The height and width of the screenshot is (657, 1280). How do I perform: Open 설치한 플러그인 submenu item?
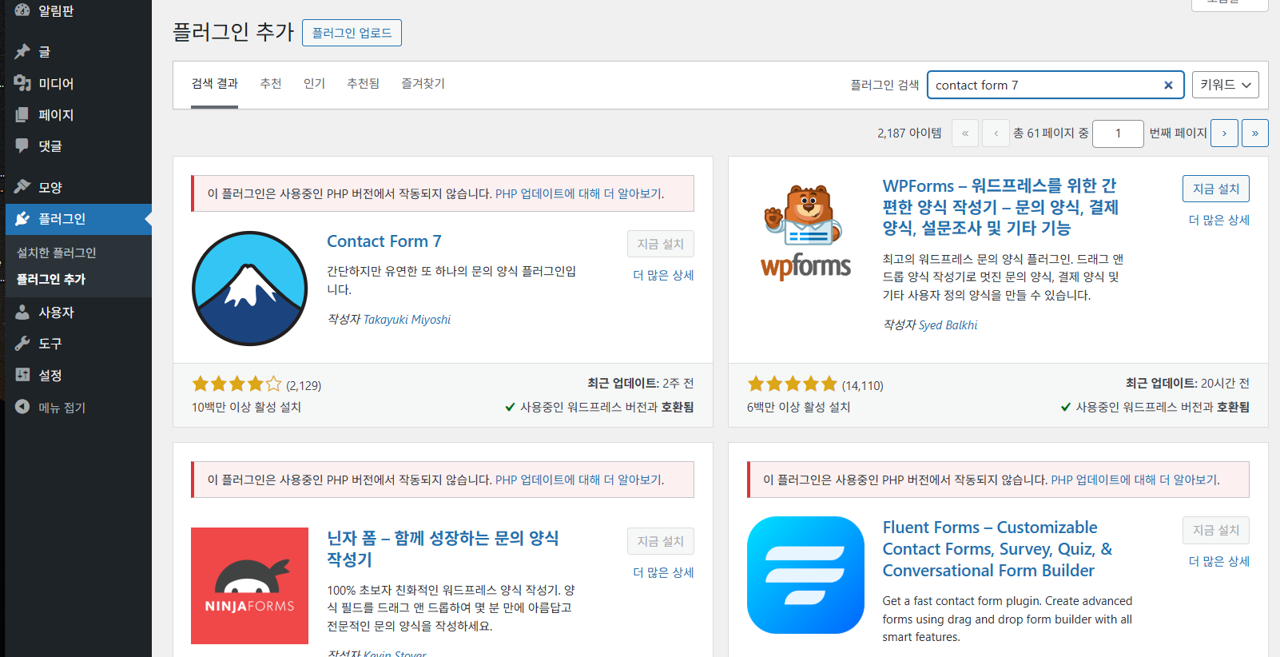click(x=57, y=253)
